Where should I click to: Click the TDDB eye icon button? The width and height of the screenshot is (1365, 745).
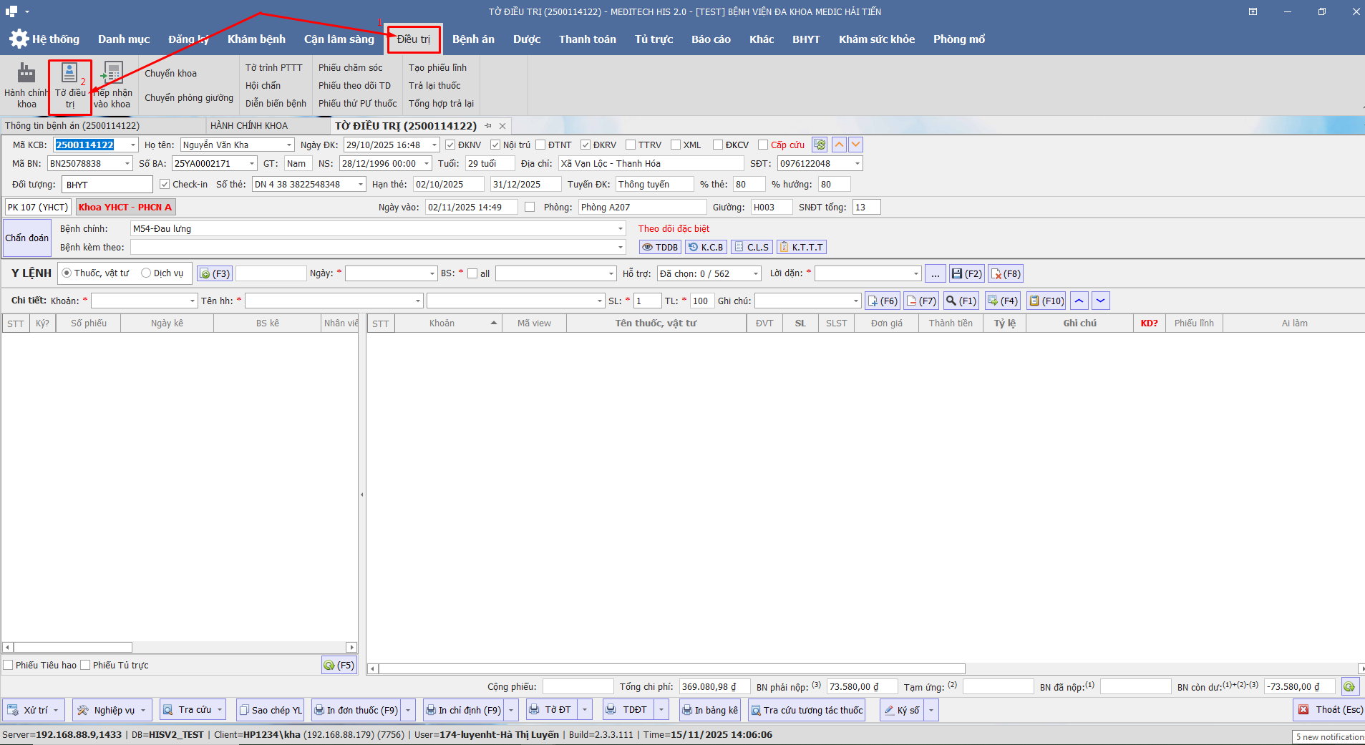(x=659, y=248)
